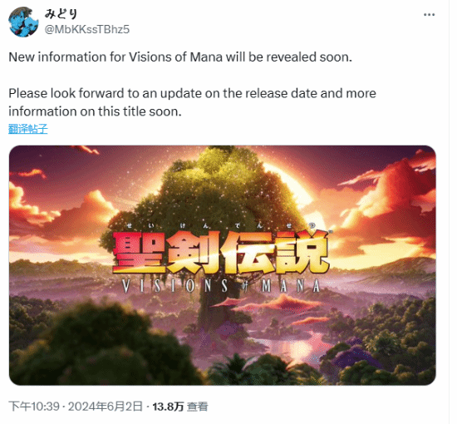457x424 pixels.
Task: Open the post timestamp 下午10:39
Action: (34, 407)
